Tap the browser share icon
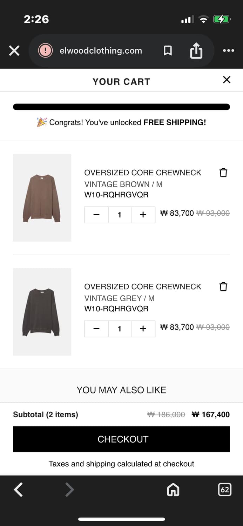This screenshot has width=243, height=526. coord(196,51)
